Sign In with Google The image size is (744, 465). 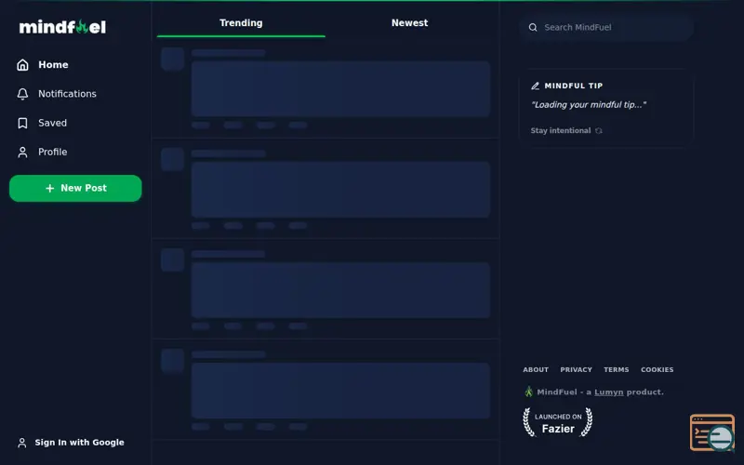coord(71,443)
